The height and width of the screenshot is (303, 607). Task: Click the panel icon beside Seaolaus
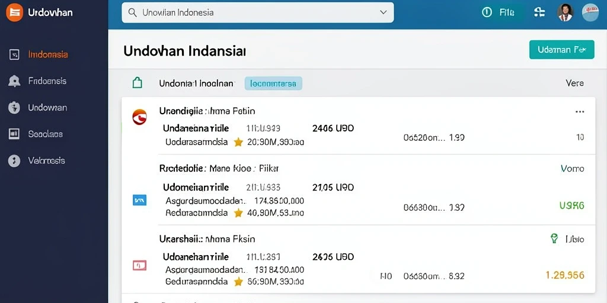pos(14,134)
